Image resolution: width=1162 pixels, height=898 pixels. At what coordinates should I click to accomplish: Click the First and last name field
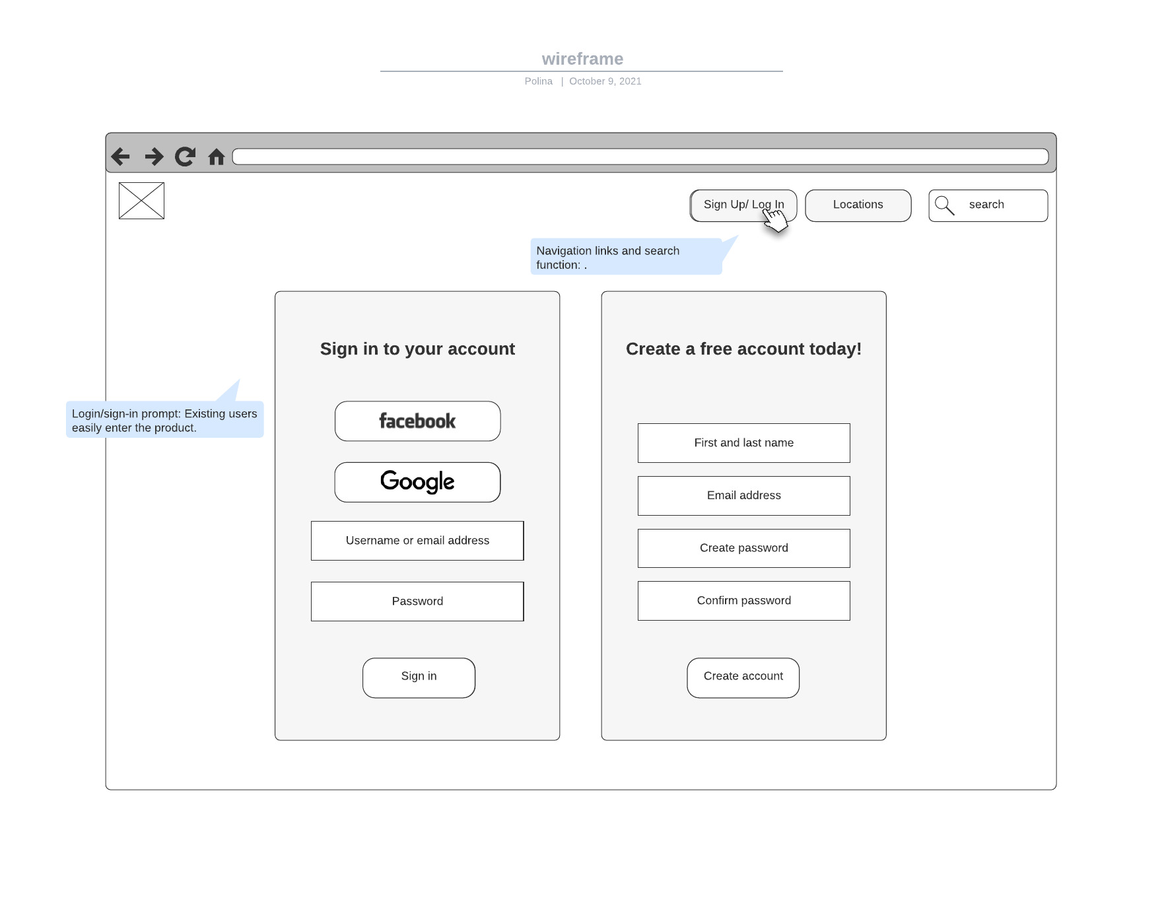(x=743, y=443)
